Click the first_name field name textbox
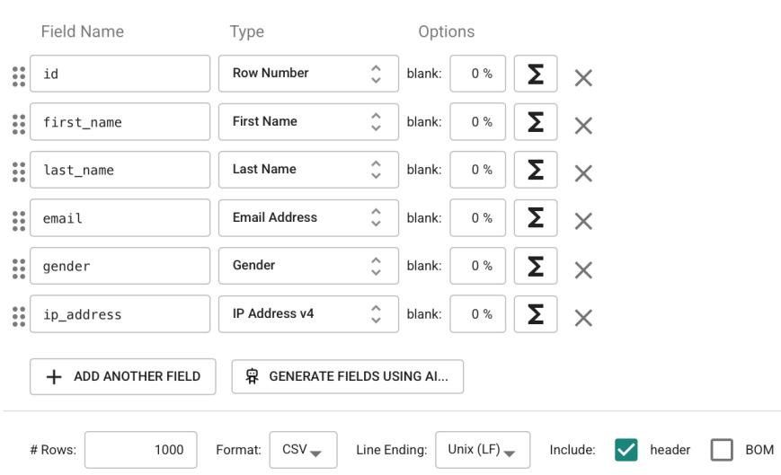This screenshot has height=475, width=781. coord(120,122)
